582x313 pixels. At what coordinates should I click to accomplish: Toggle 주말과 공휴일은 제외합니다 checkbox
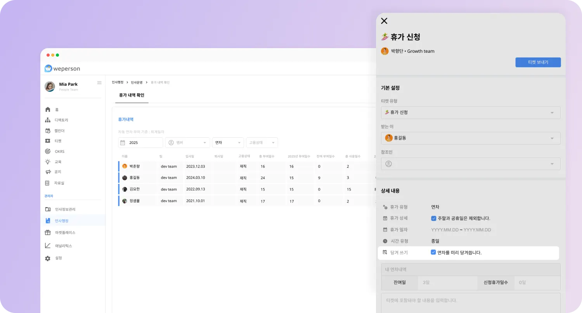(433, 218)
